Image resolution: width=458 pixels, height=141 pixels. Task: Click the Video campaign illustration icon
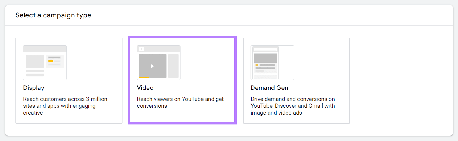(x=159, y=63)
